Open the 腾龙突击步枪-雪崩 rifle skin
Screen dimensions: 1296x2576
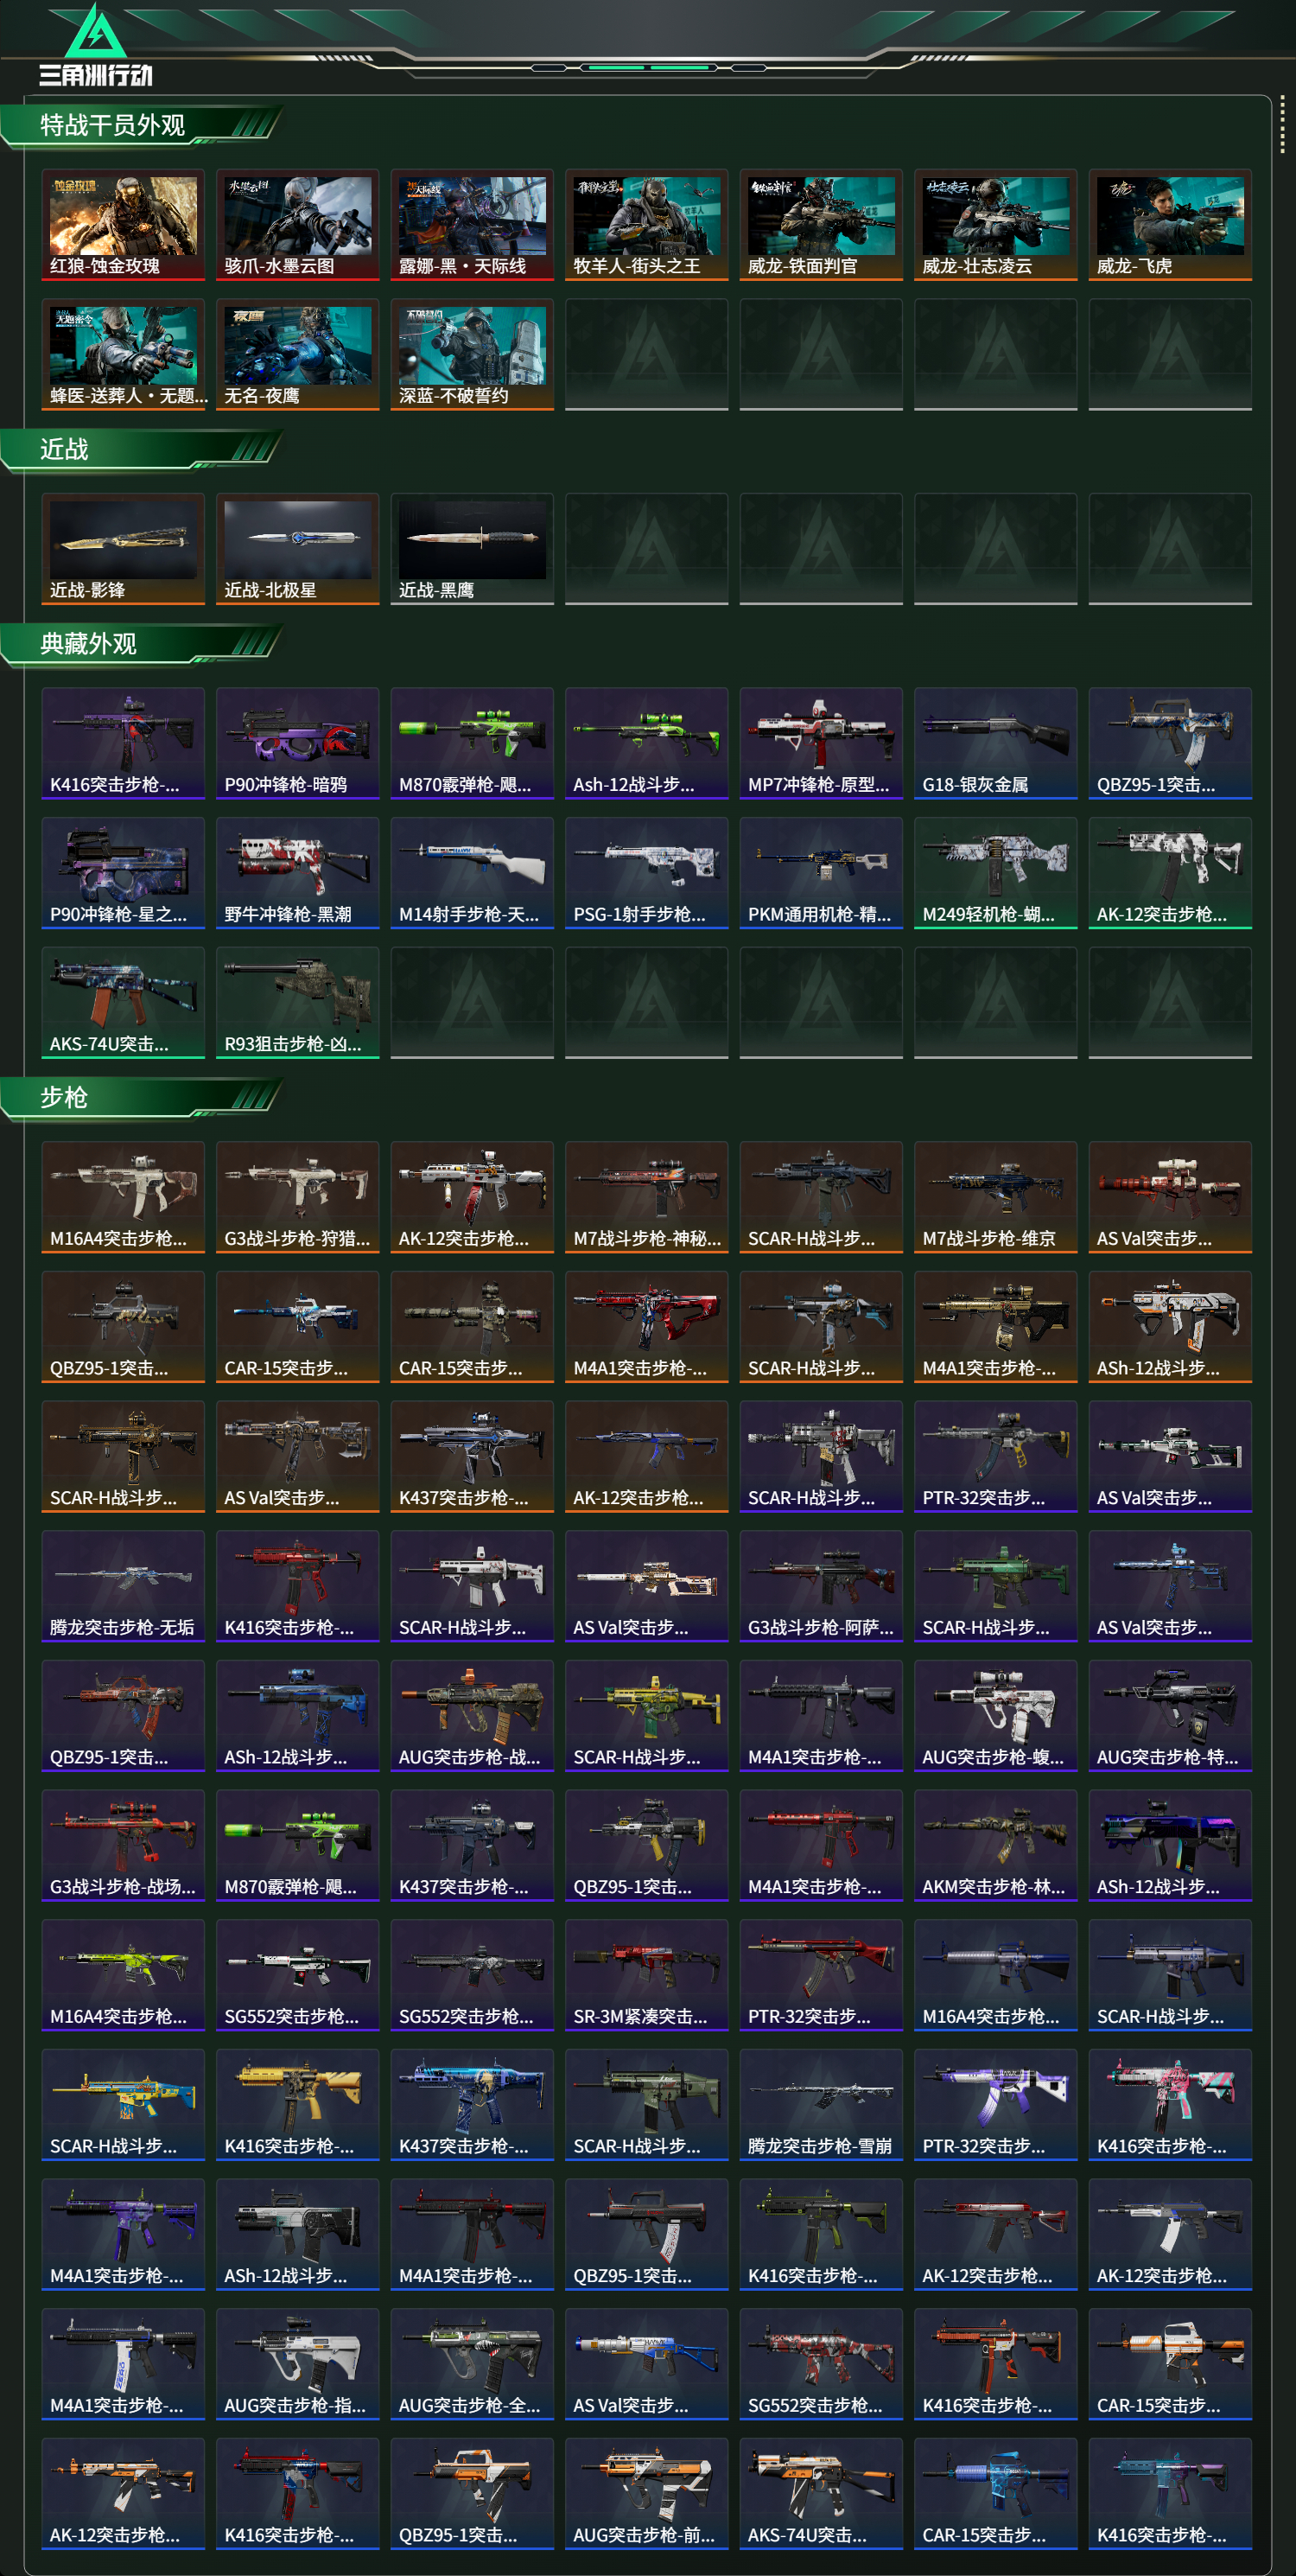(822, 2104)
